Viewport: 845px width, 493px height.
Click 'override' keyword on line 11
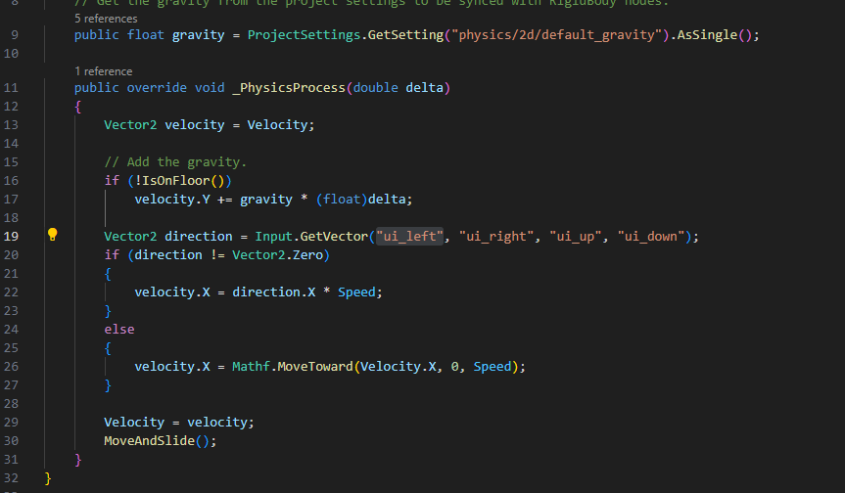click(x=157, y=88)
